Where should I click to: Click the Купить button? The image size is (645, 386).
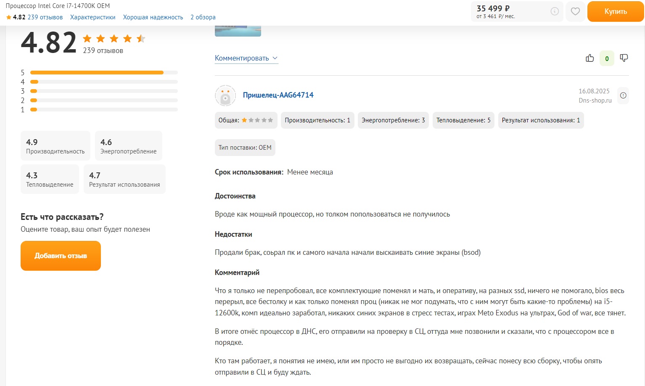pos(616,11)
